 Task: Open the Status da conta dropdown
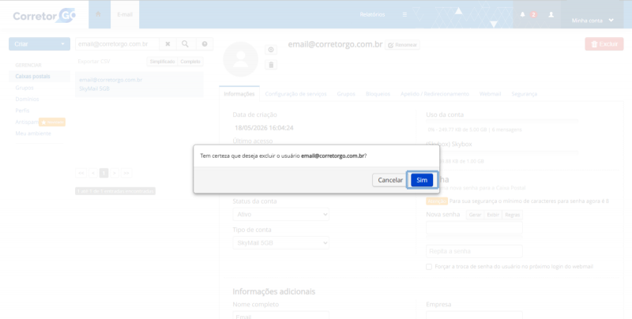pyautogui.click(x=281, y=214)
